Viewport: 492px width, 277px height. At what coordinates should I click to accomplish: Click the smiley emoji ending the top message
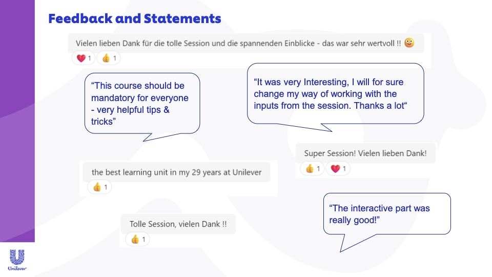click(409, 43)
